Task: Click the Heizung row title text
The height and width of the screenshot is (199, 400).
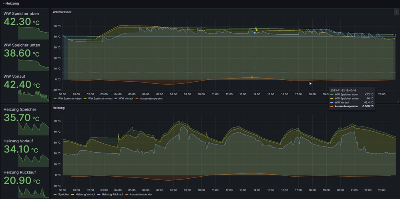Action: 12,4
